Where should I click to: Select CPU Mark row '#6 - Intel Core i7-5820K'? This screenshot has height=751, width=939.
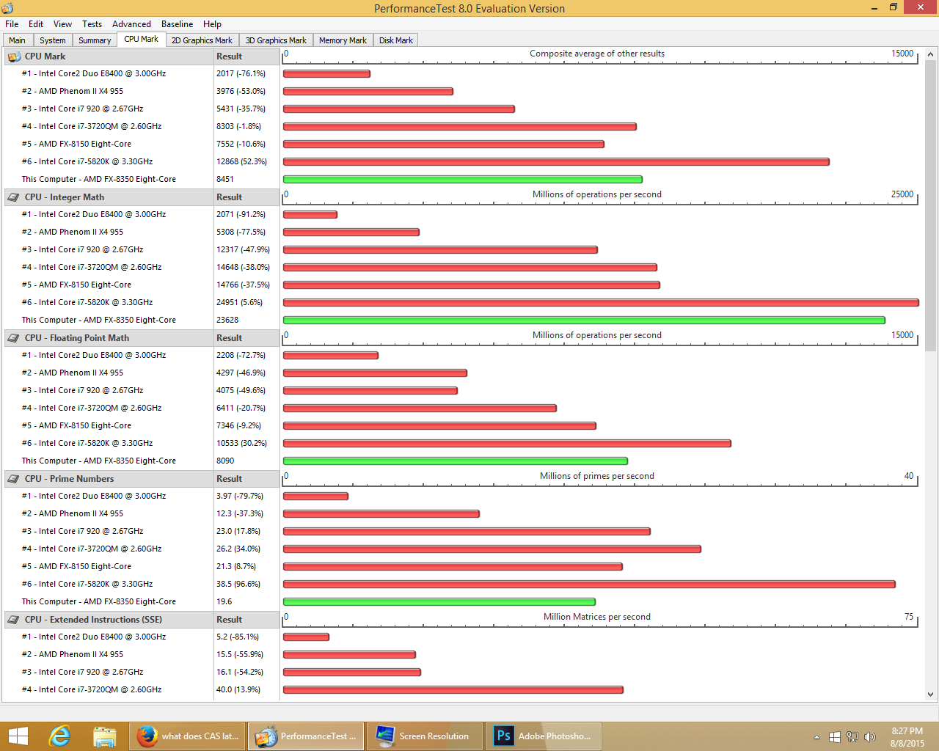tap(87, 161)
